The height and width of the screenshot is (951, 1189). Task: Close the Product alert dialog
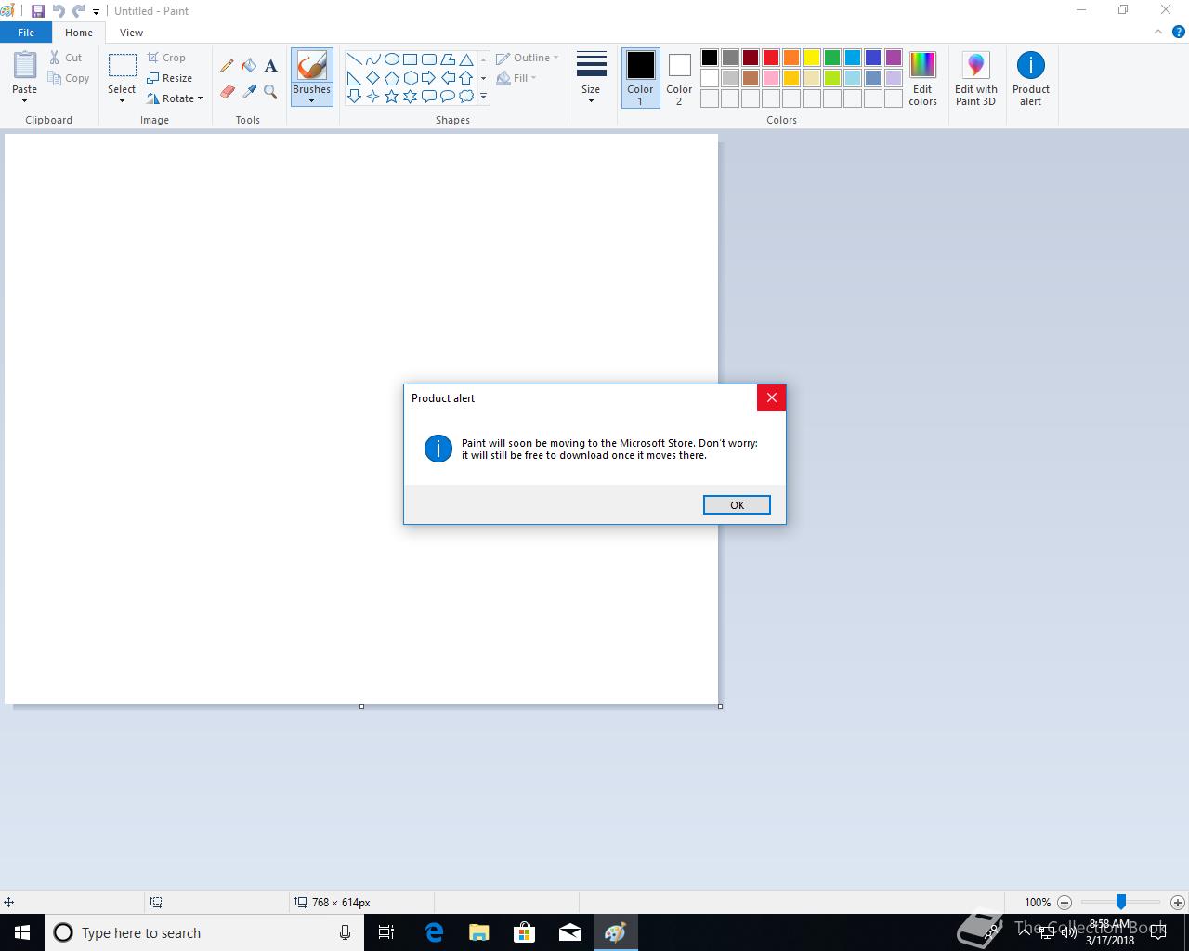click(x=771, y=397)
